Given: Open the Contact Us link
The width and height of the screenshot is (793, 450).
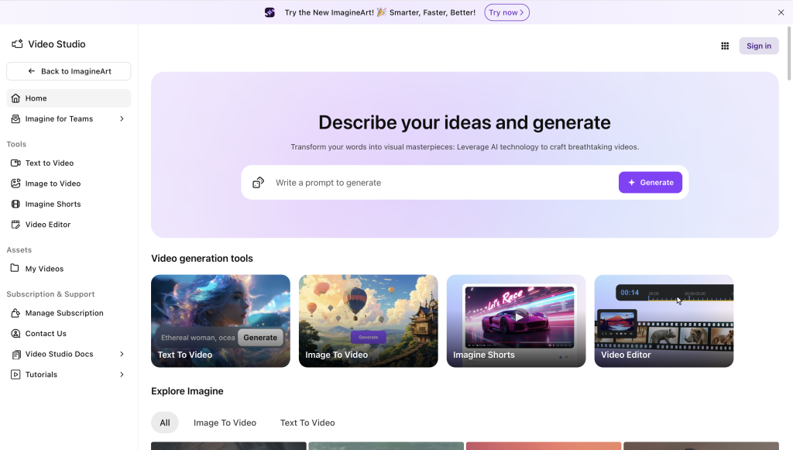Looking at the screenshot, I should pos(68,334).
